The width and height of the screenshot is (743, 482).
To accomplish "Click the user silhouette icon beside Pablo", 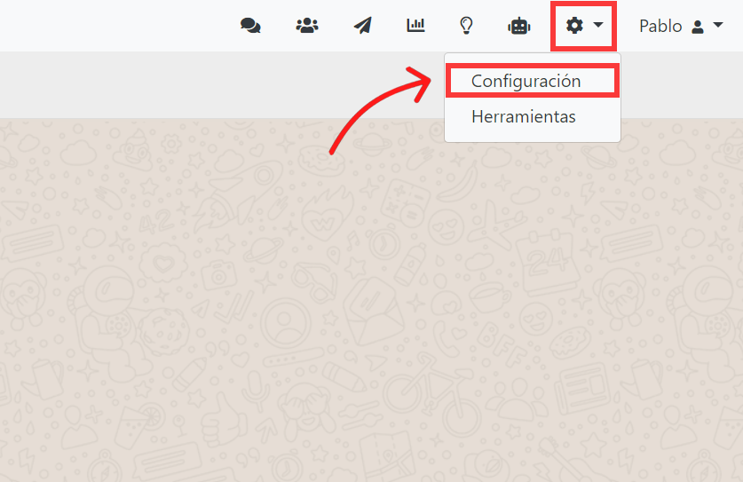I will click(698, 27).
